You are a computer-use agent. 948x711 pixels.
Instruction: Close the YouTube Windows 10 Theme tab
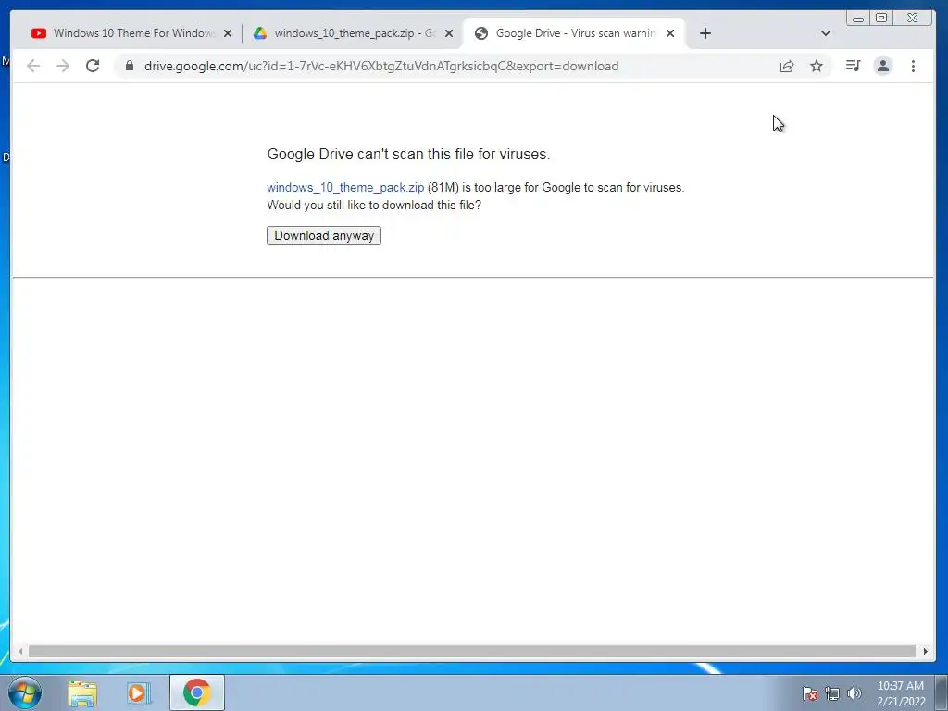click(x=228, y=34)
